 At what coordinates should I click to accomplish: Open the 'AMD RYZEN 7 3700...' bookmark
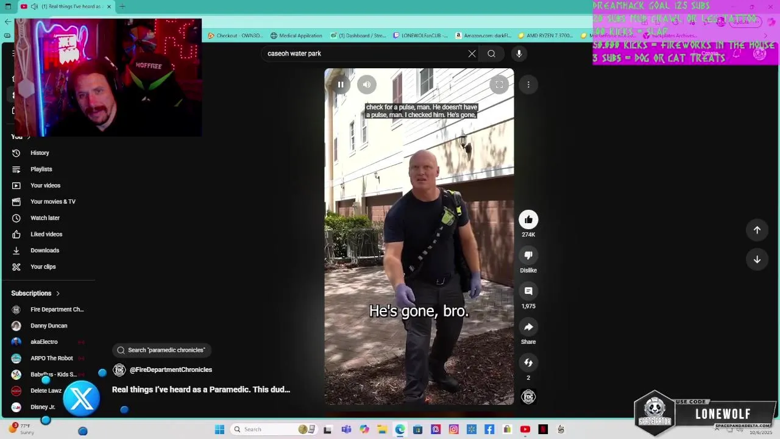pyautogui.click(x=545, y=35)
